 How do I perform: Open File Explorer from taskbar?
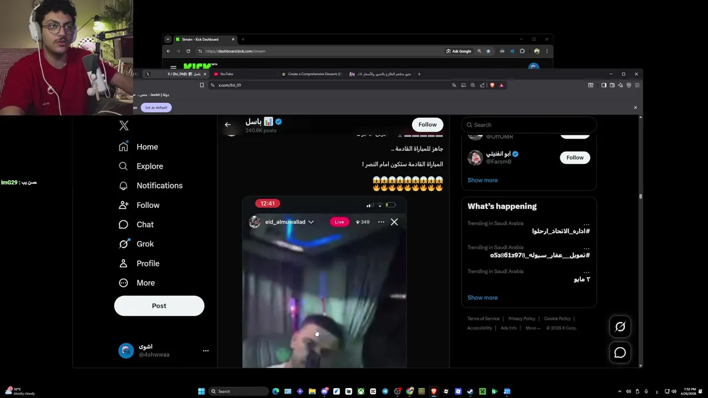click(x=312, y=391)
